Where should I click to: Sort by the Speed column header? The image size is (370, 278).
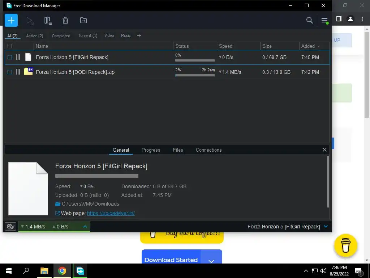238,46
